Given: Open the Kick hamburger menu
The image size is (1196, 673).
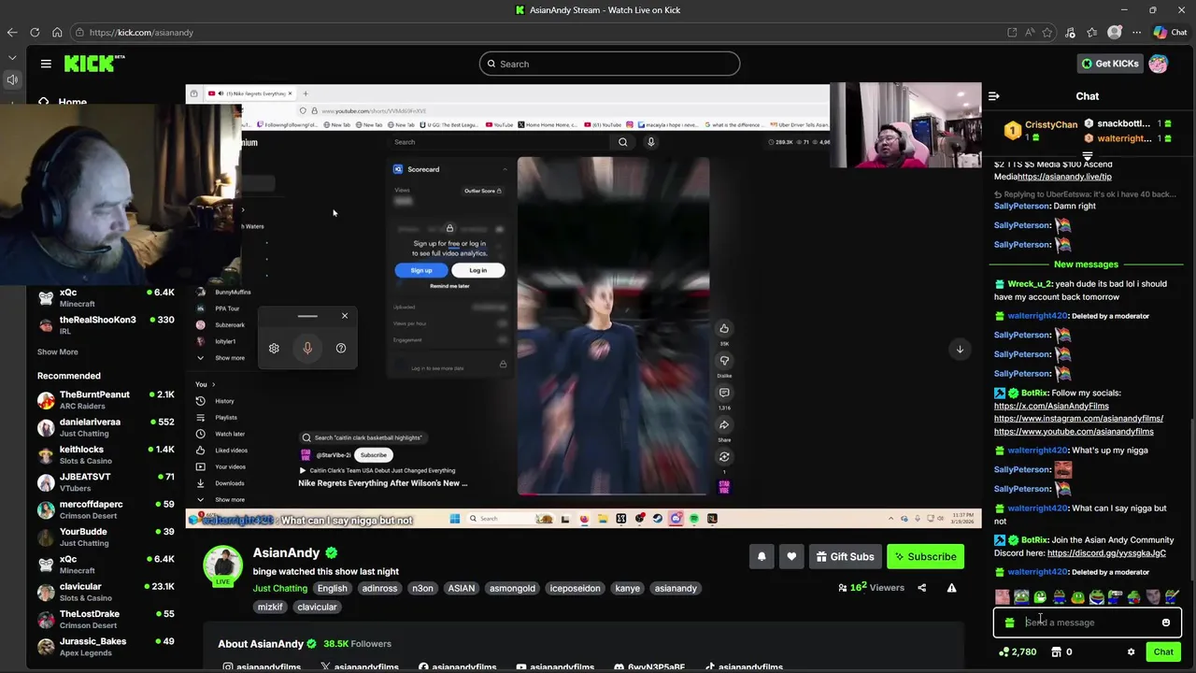Looking at the screenshot, I should (x=46, y=64).
